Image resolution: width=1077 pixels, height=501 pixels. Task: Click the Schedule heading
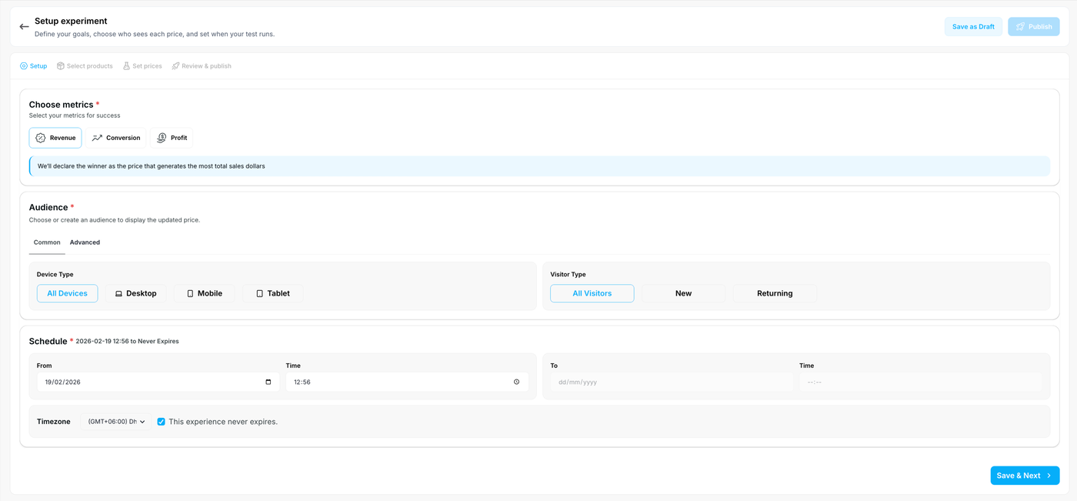pyautogui.click(x=48, y=341)
